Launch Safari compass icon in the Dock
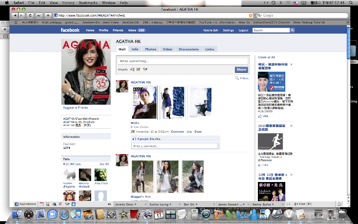This screenshot has height=224, width=358. pyautogui.click(x=64, y=214)
